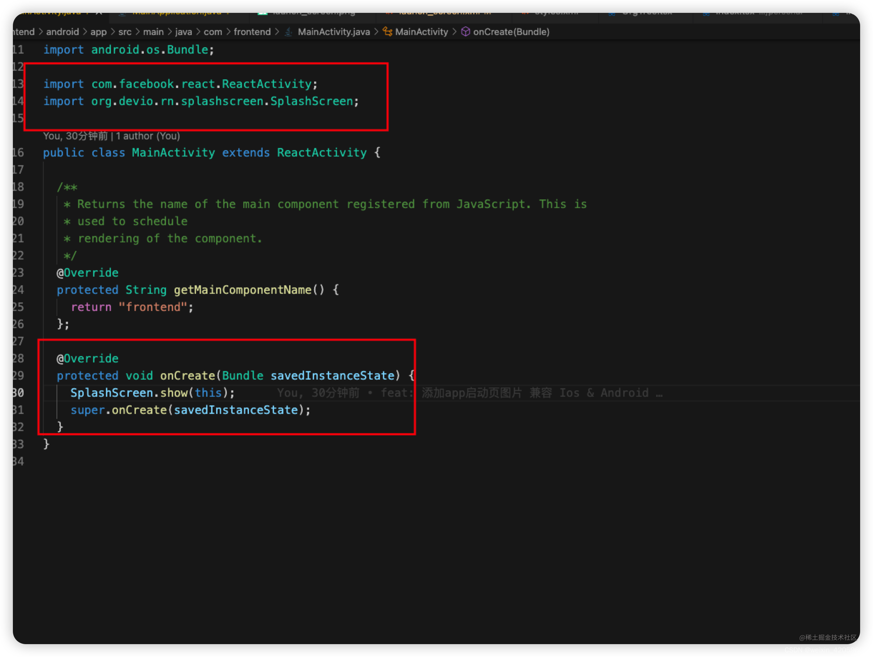This screenshot has height=657, width=873.
Task: Open the java breadcrumb segment
Action: point(184,32)
